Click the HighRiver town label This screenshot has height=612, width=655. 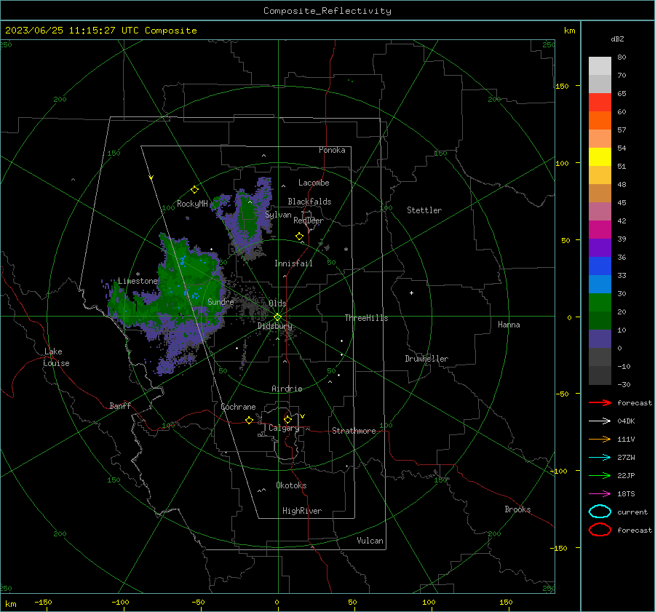[302, 511]
